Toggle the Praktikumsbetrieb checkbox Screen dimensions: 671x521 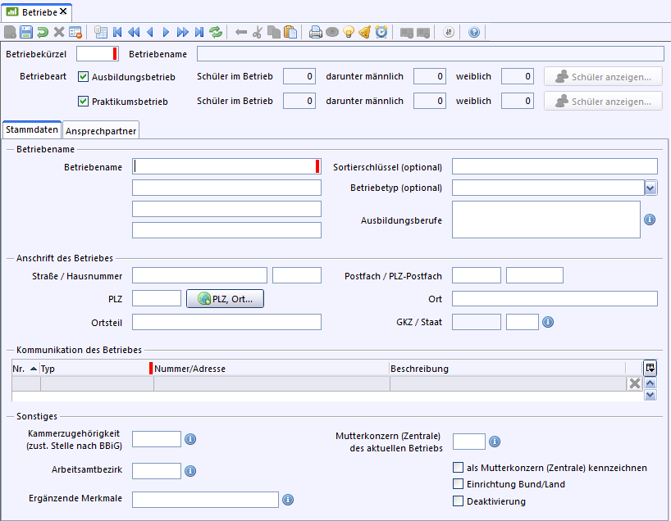pyautogui.click(x=83, y=102)
